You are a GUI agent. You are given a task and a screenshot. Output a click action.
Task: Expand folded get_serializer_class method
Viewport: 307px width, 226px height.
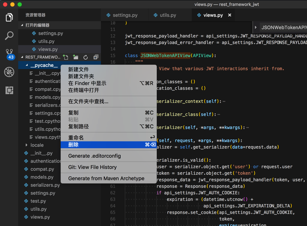point(219,114)
